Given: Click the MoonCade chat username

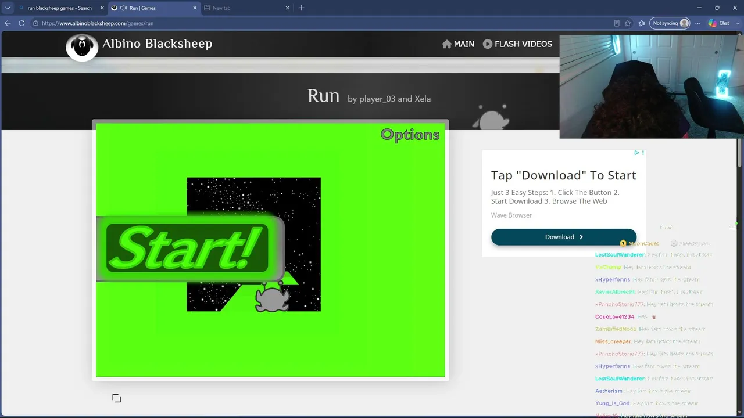Looking at the screenshot, I should pos(643,243).
